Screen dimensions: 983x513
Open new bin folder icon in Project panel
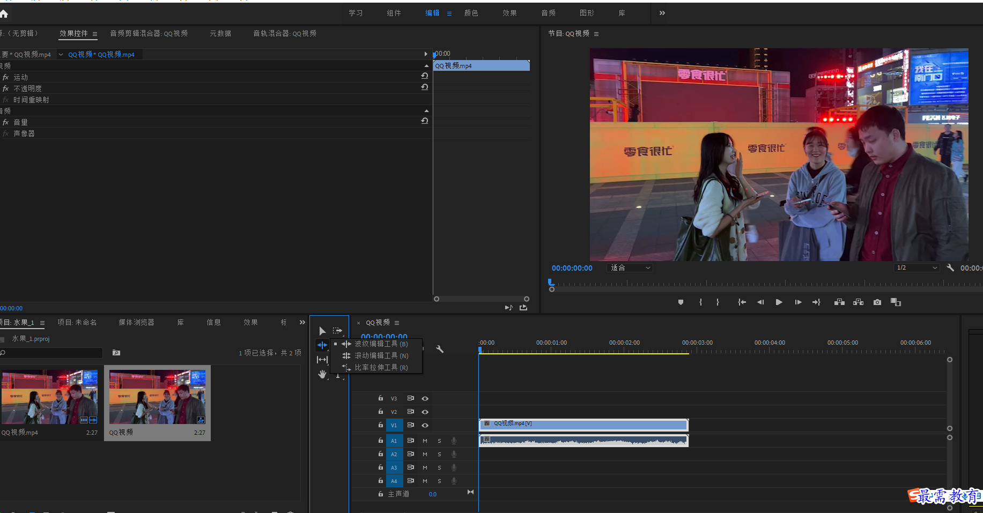pos(116,353)
